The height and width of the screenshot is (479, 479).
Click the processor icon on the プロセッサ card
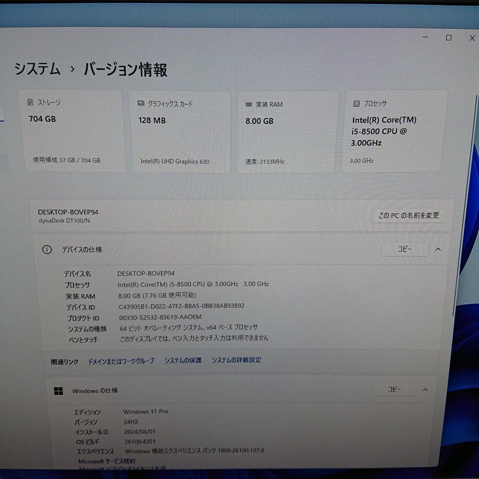click(356, 103)
